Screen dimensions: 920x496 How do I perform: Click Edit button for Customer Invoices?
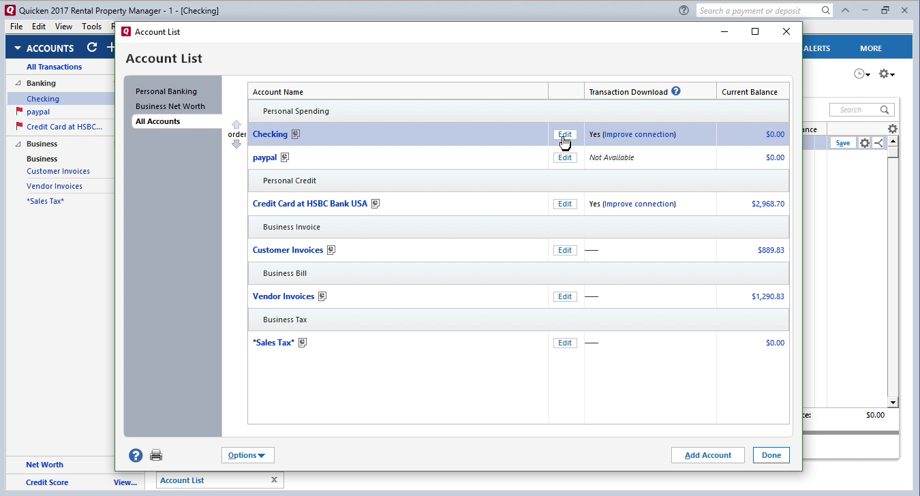[565, 250]
